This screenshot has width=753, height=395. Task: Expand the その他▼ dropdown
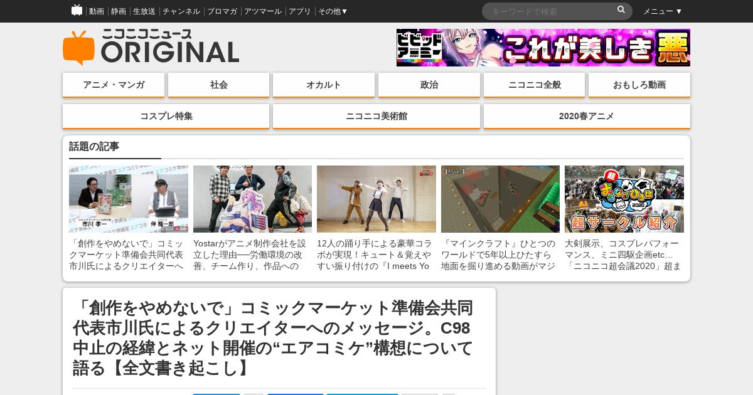333,11
